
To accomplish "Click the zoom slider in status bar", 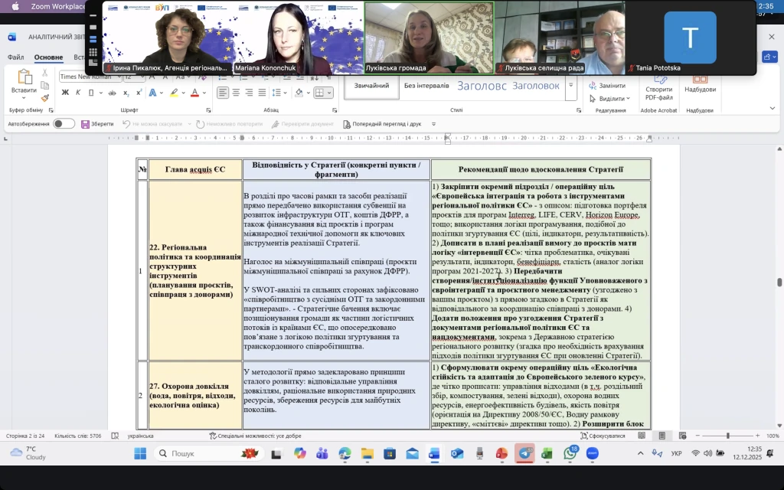I will click(x=727, y=436).
